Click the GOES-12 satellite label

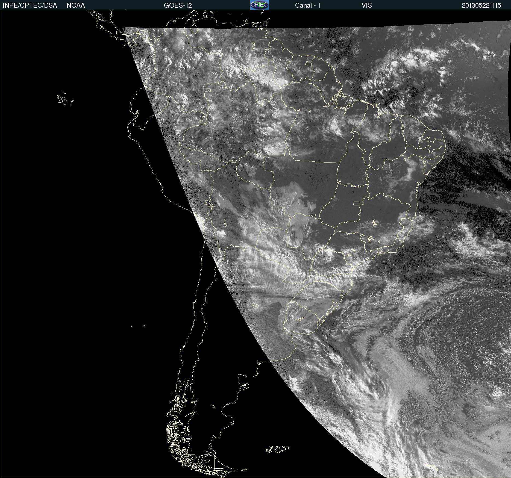click(178, 5)
